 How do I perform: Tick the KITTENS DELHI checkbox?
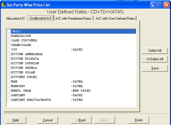click(x=9, y=77)
